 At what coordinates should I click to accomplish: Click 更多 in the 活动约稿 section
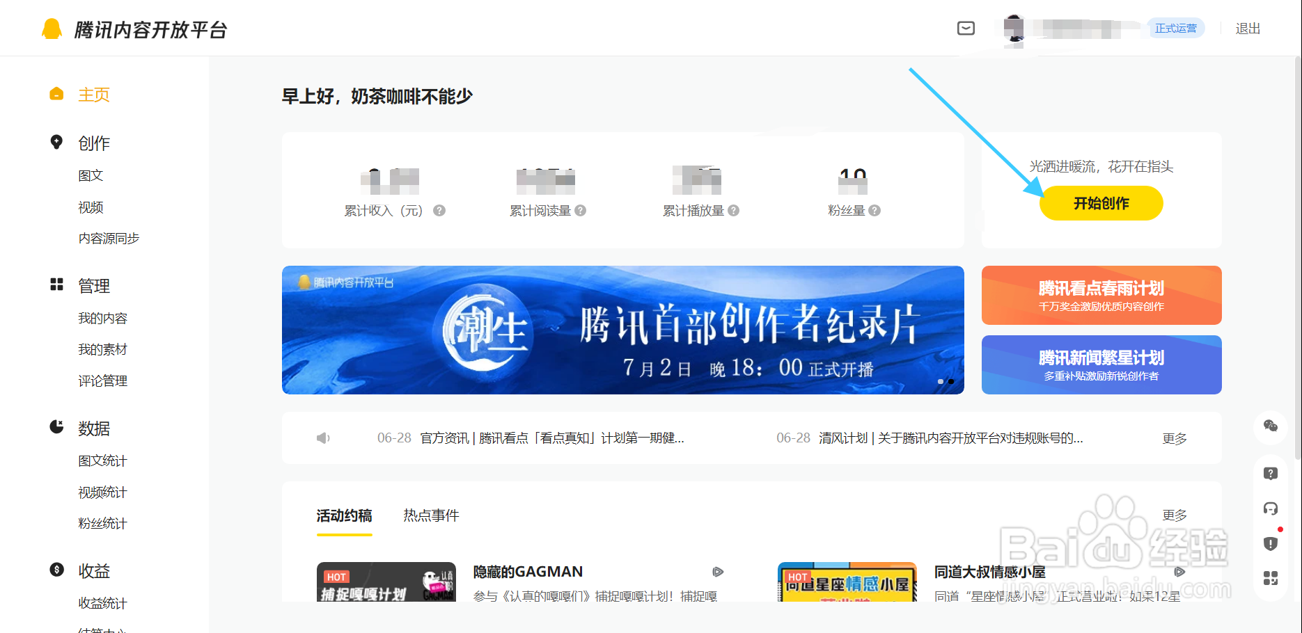click(x=1175, y=515)
